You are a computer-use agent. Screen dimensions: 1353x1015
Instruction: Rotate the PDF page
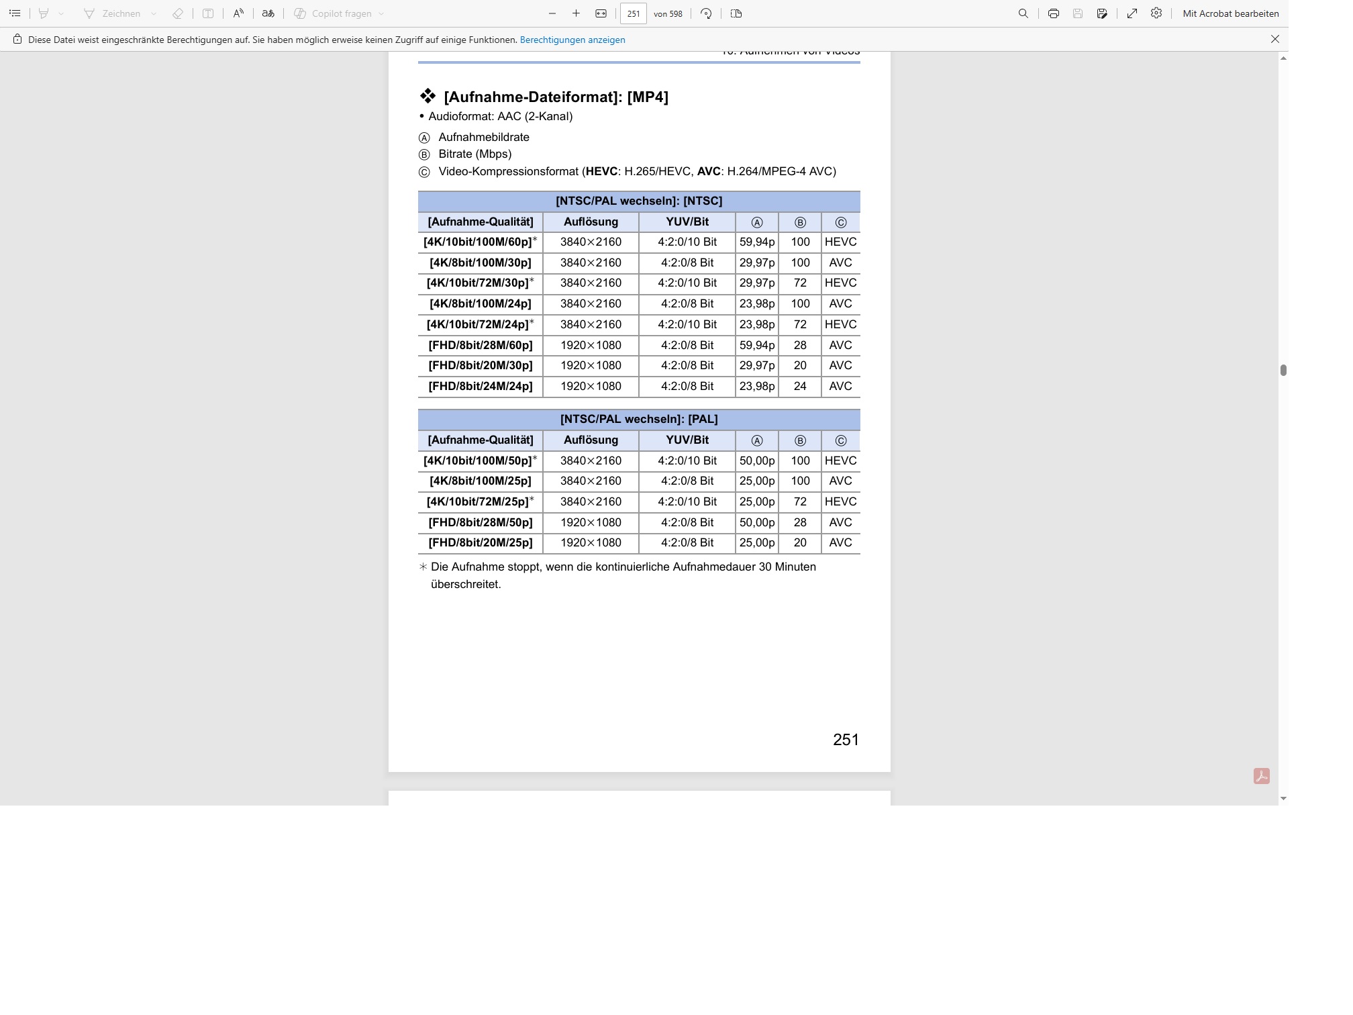[x=706, y=13]
